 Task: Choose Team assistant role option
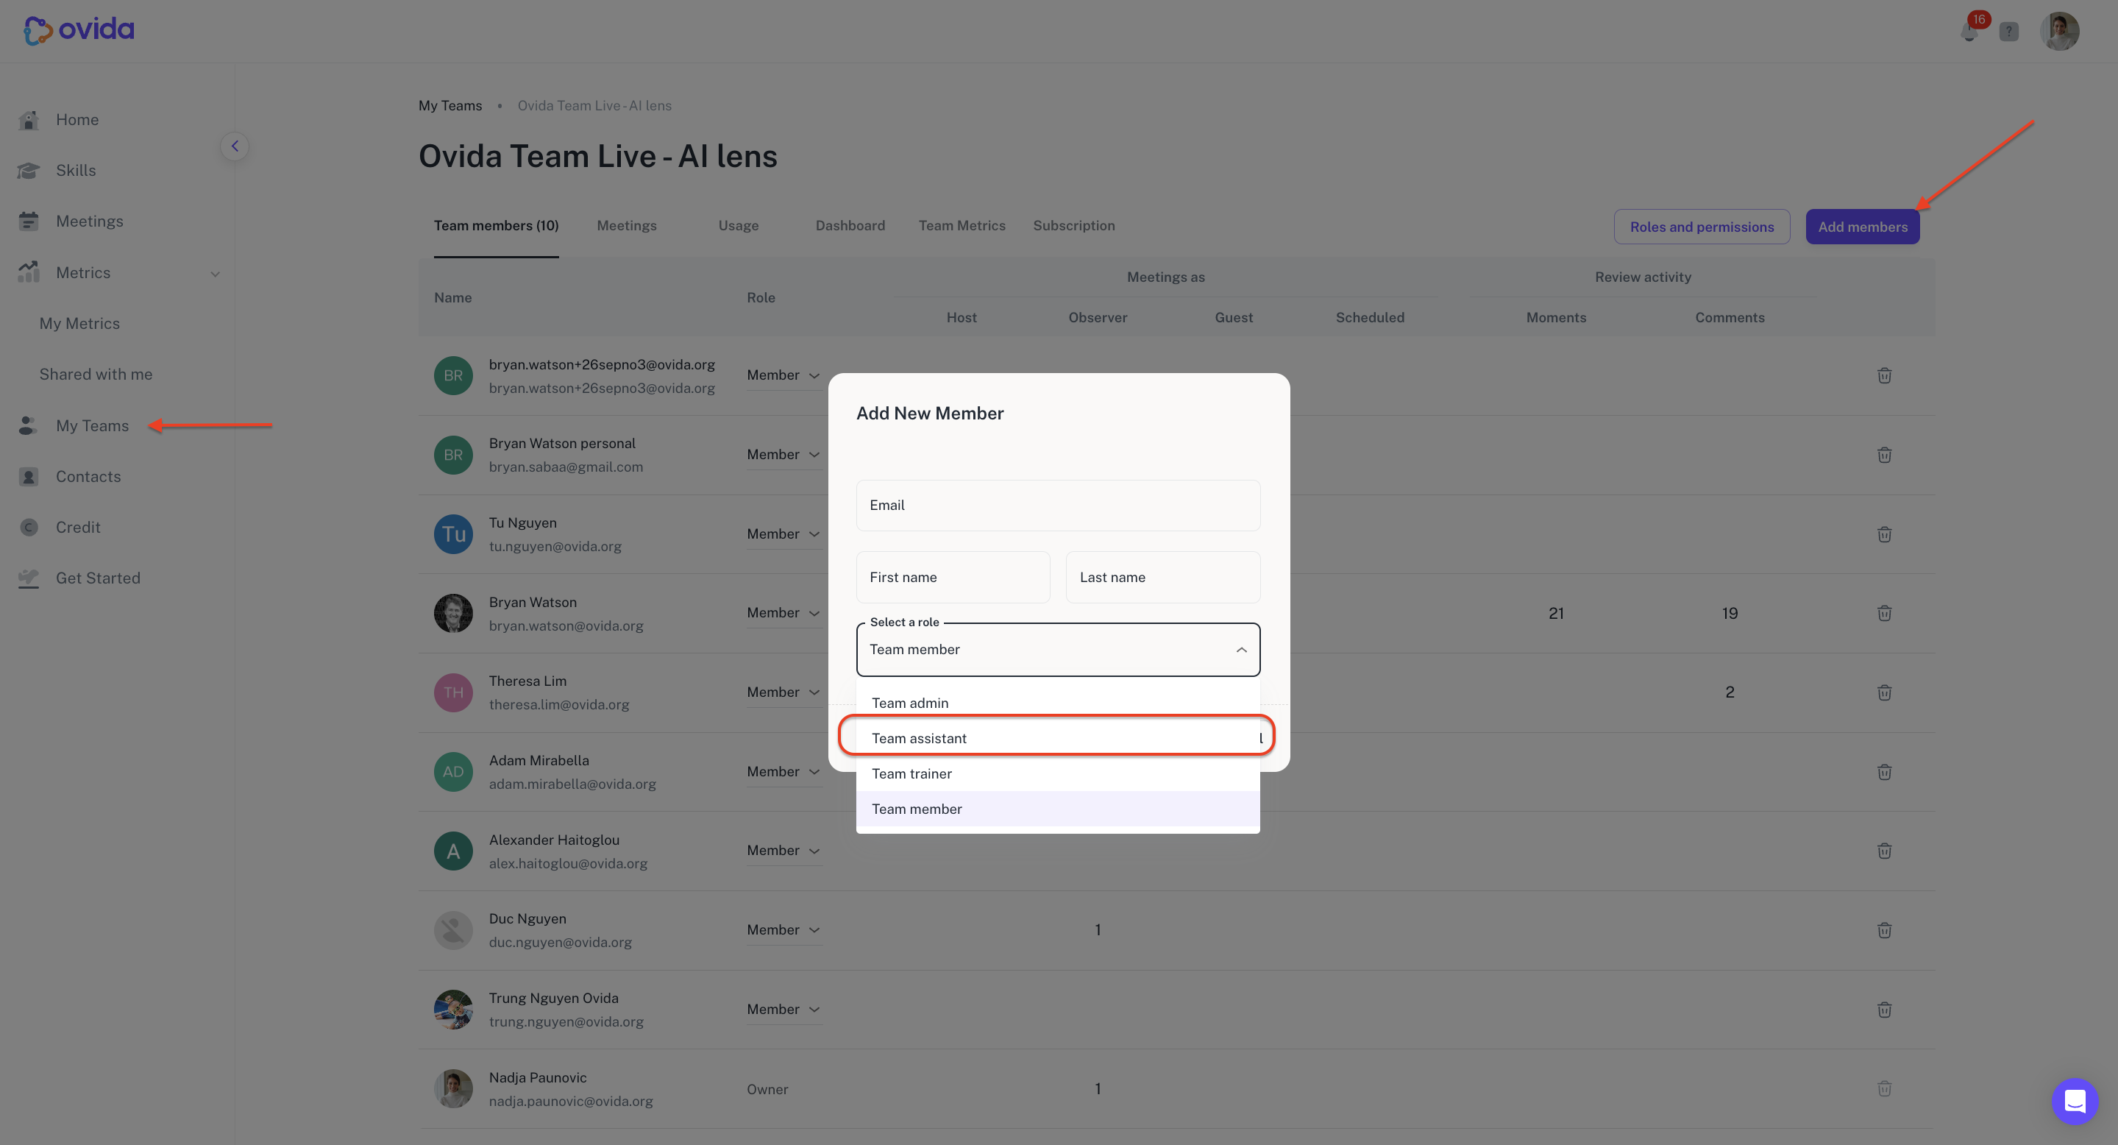(1057, 739)
